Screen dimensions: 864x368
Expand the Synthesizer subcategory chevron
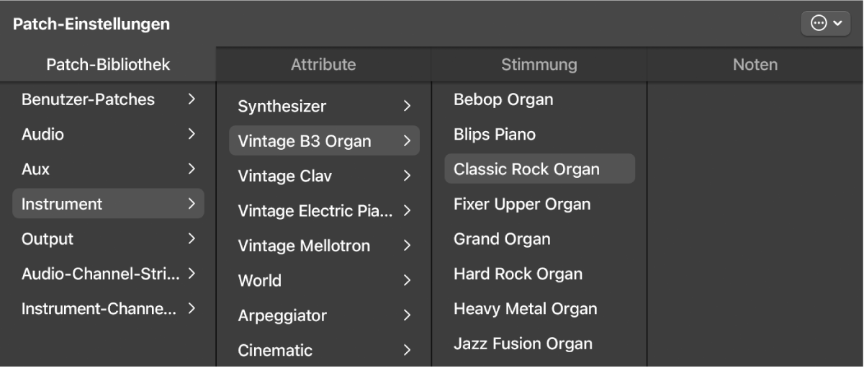coord(407,107)
